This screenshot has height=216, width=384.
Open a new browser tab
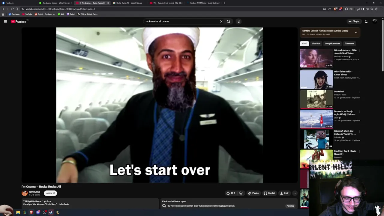(224, 3)
